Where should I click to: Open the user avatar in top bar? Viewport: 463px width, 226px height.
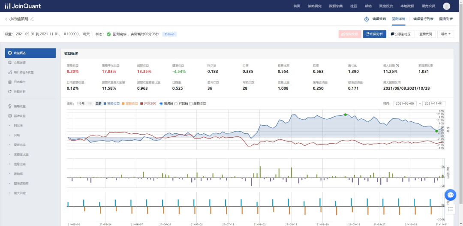point(447,6)
